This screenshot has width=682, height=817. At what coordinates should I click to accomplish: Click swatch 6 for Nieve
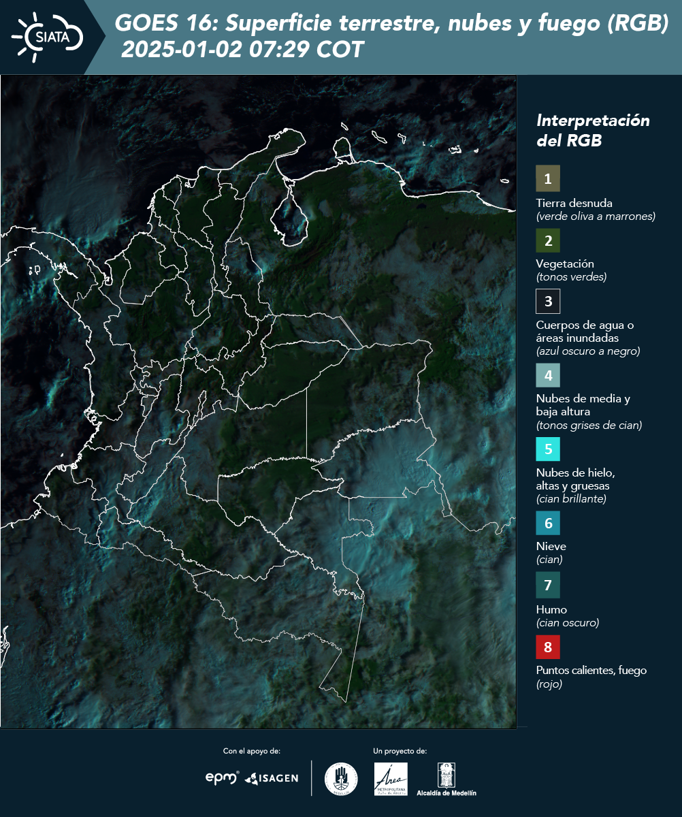[x=548, y=524]
